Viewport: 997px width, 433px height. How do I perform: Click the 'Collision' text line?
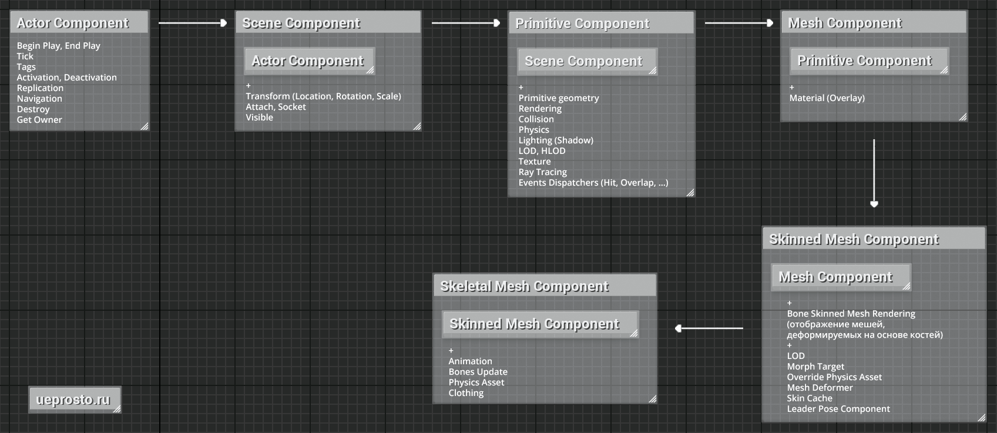point(536,119)
